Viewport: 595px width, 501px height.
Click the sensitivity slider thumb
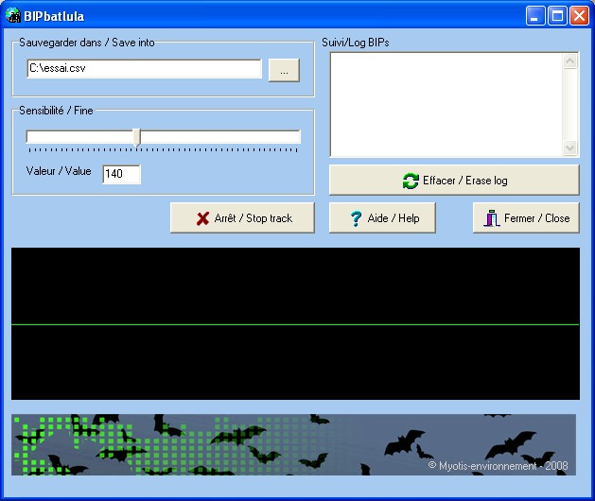[137, 137]
